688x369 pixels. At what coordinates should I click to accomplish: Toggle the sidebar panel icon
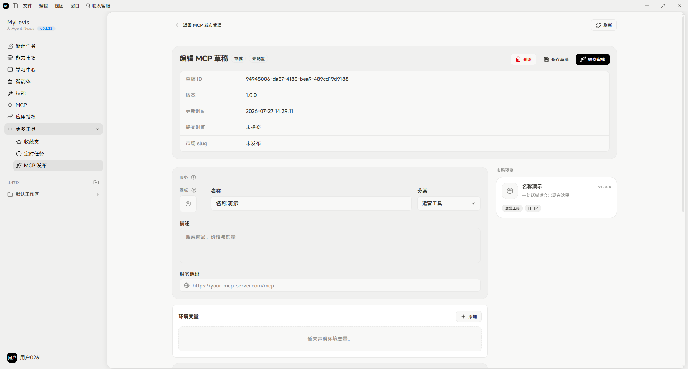[15, 6]
